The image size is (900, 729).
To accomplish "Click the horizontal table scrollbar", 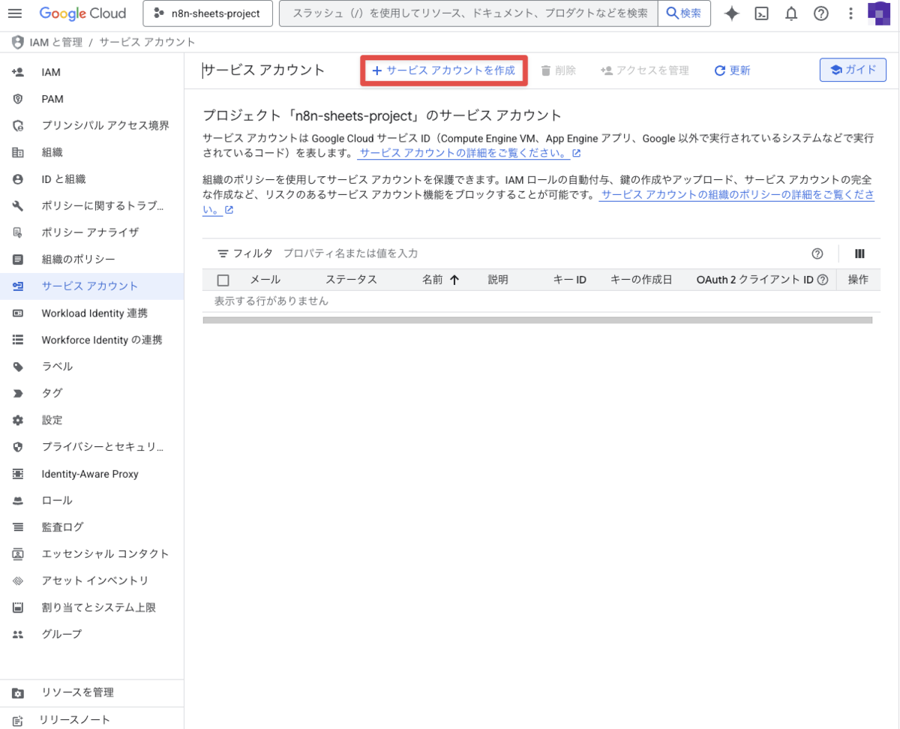I will pos(537,320).
